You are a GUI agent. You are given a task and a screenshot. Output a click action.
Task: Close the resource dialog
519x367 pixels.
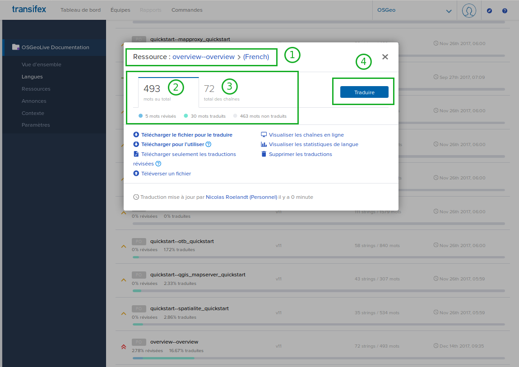coord(385,57)
